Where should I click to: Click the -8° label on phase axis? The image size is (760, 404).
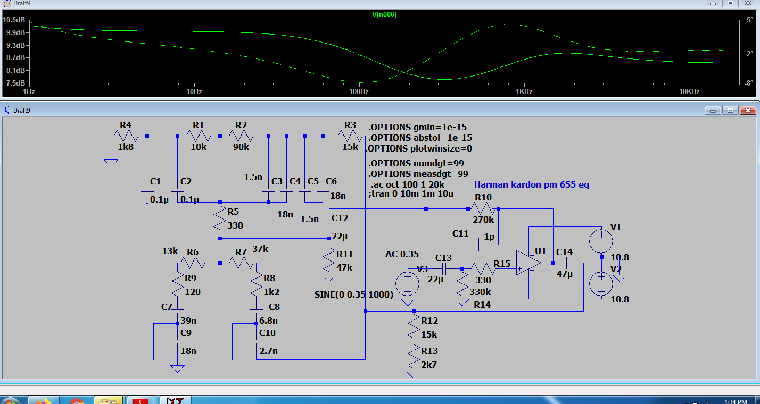[x=748, y=83]
